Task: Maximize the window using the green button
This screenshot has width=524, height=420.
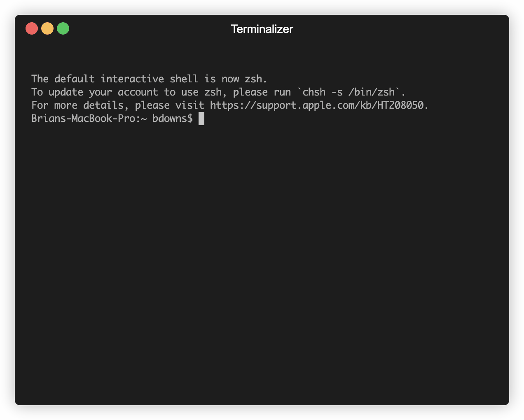Action: tap(63, 28)
